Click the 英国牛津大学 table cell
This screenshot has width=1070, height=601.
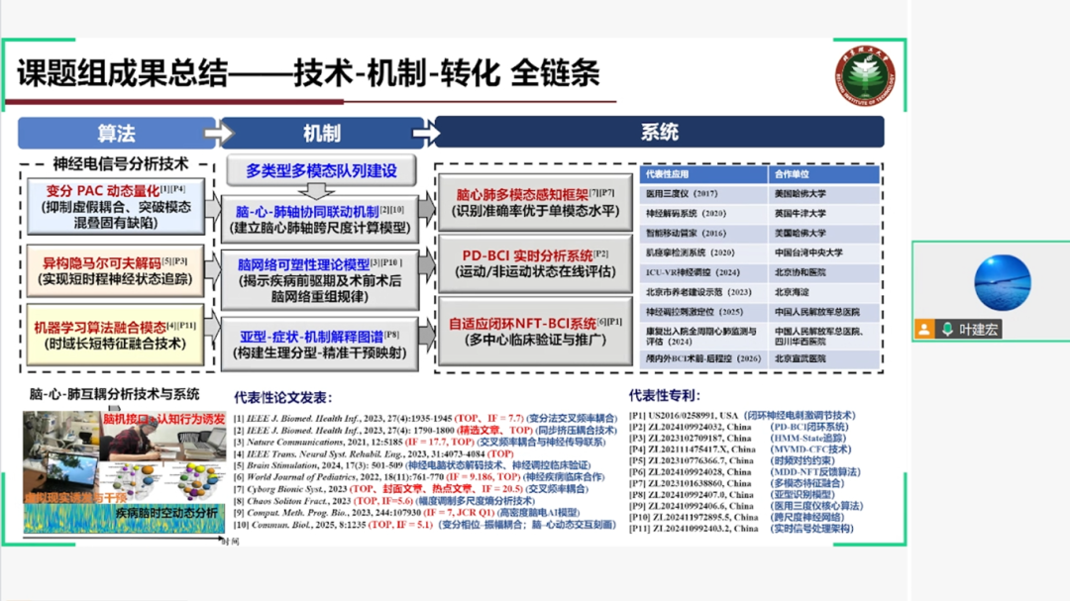[824, 214]
